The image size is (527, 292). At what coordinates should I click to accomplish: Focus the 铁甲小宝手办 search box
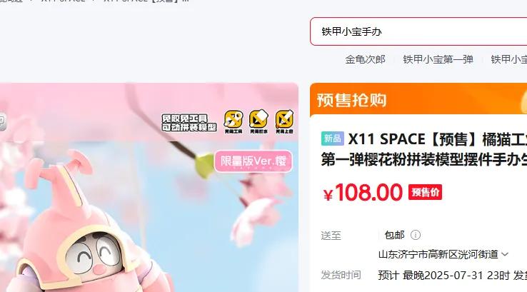tap(418, 31)
